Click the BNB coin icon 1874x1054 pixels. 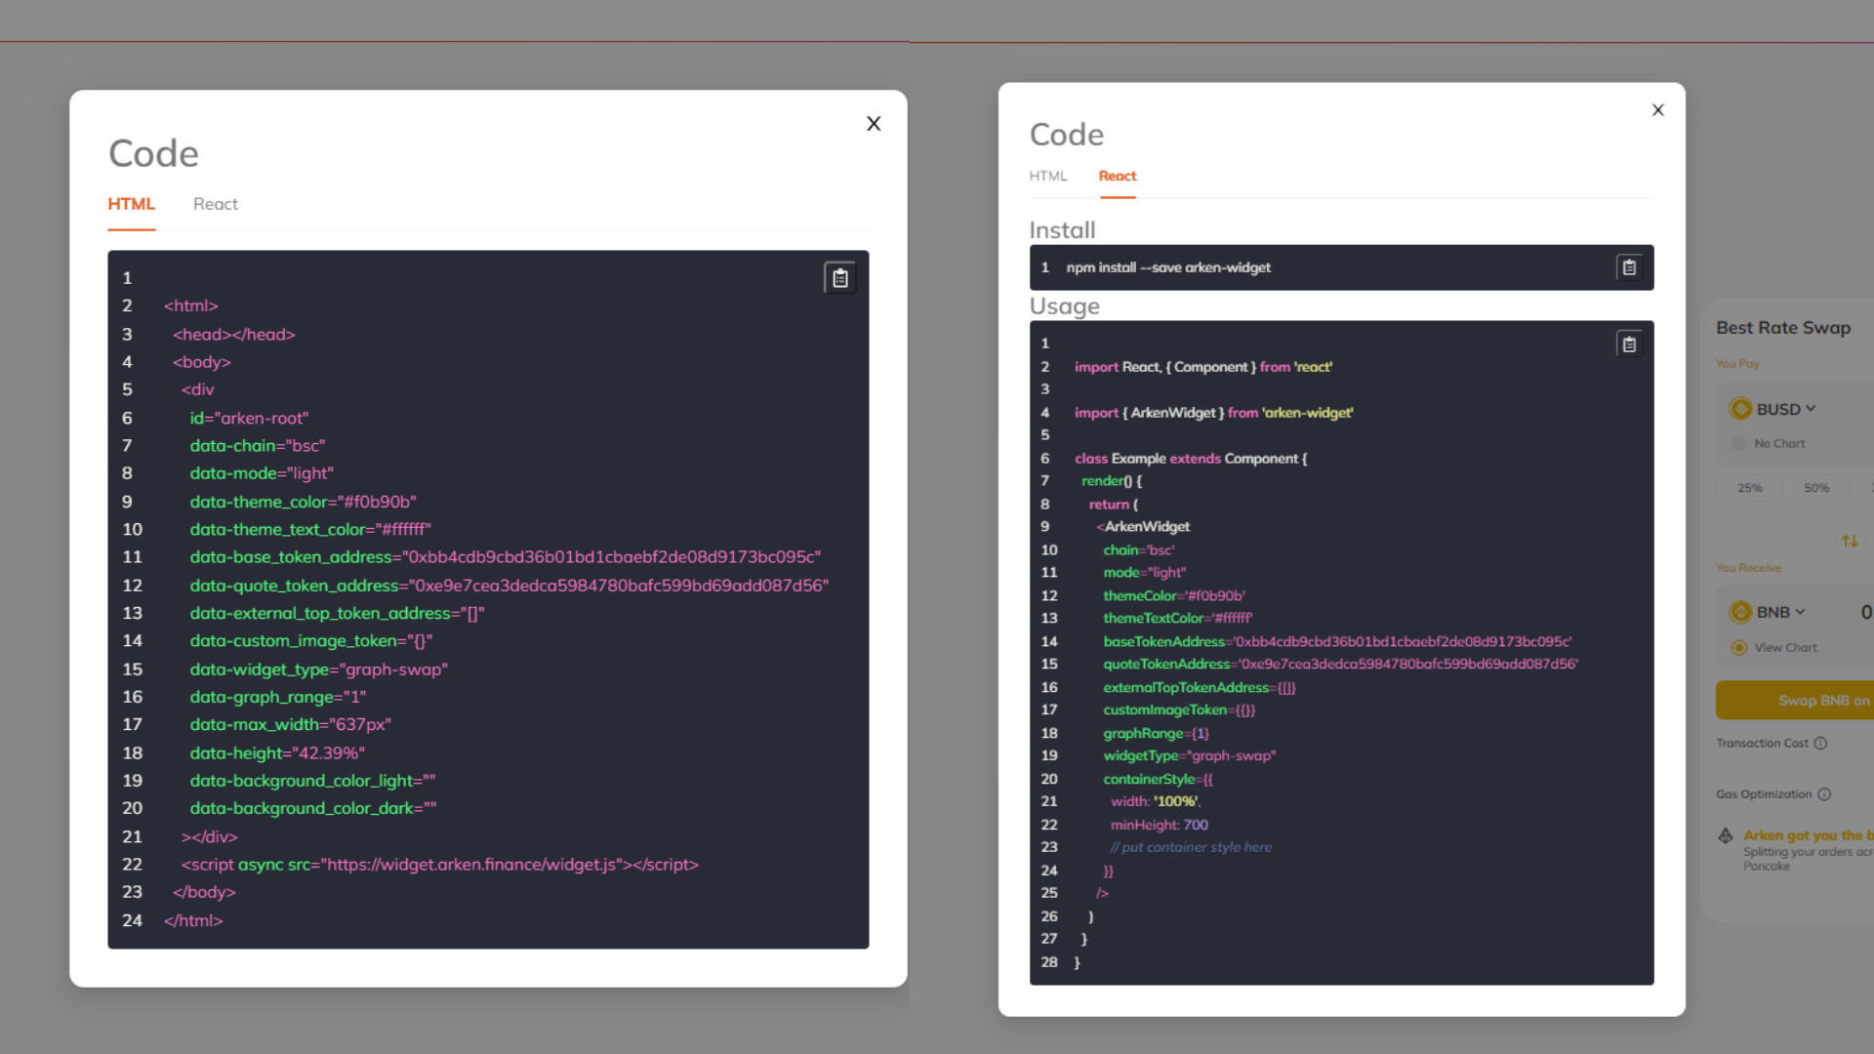[x=1740, y=612]
